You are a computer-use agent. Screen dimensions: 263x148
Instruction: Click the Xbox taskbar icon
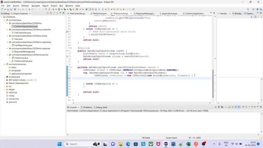tap(151, 144)
